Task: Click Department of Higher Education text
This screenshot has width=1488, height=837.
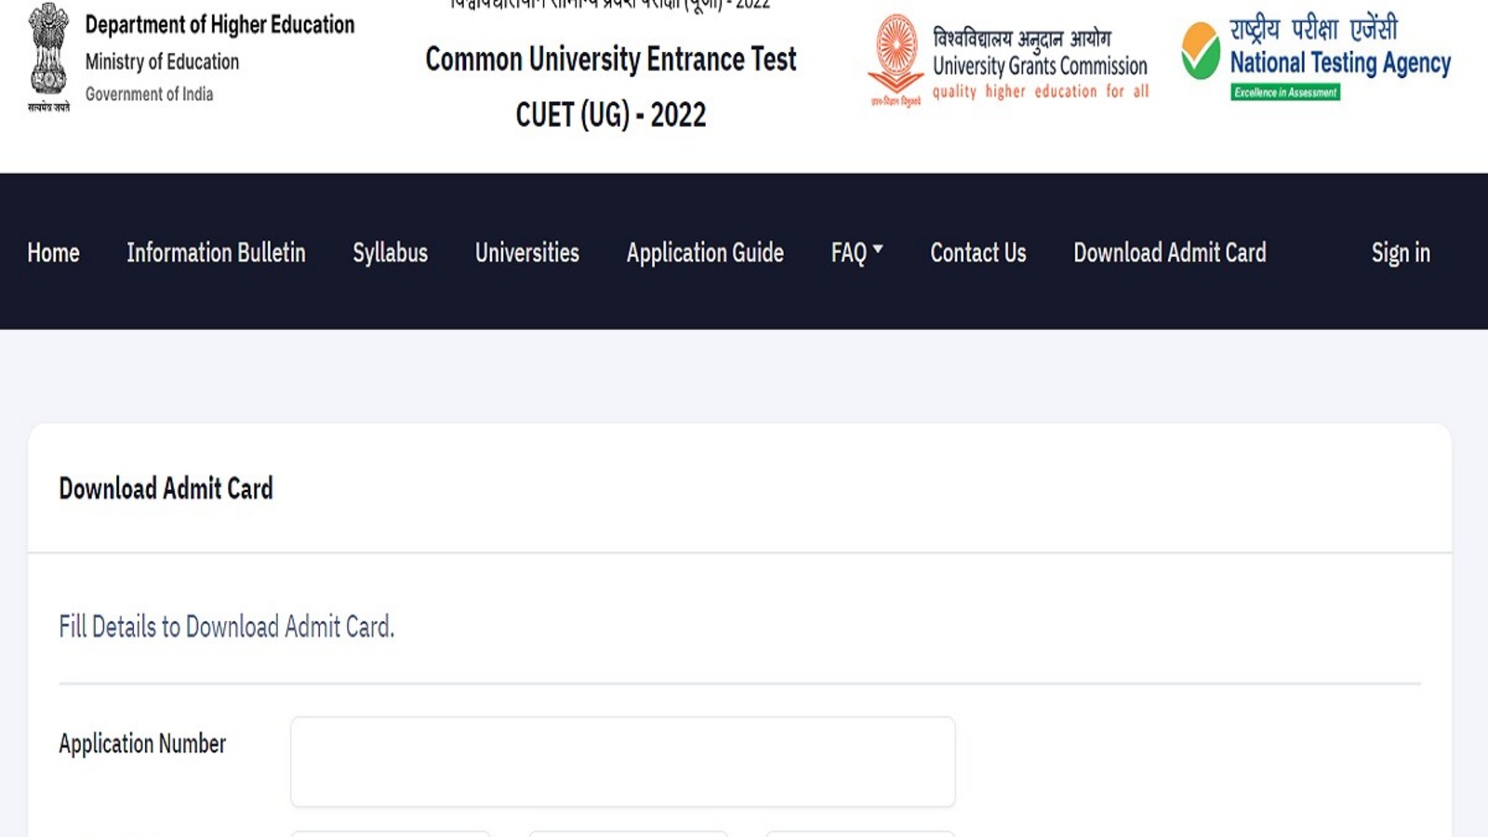Action: pyautogui.click(x=219, y=25)
